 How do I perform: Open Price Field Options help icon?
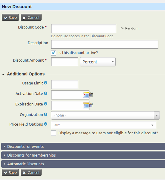click(x=46, y=124)
